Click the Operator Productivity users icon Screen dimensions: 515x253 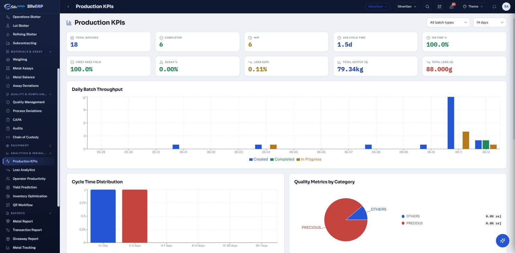8,179
